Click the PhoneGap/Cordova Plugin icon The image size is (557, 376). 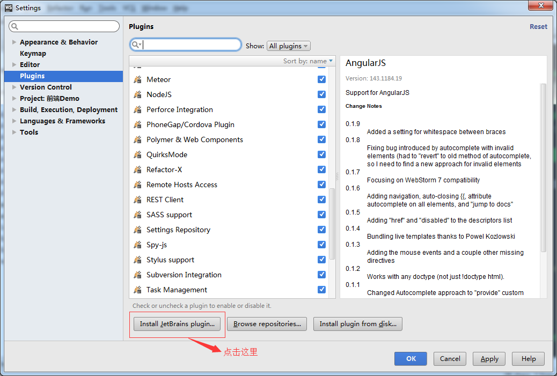tap(137, 124)
